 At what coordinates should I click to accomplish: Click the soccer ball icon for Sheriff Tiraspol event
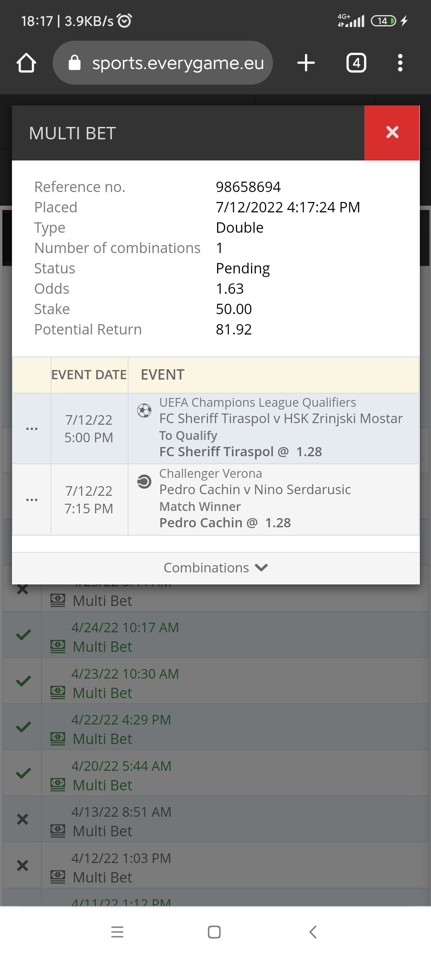pos(144,410)
